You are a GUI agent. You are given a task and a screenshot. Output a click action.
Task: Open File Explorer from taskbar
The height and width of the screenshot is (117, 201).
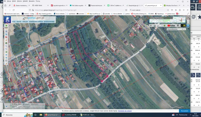(x=41, y=115)
